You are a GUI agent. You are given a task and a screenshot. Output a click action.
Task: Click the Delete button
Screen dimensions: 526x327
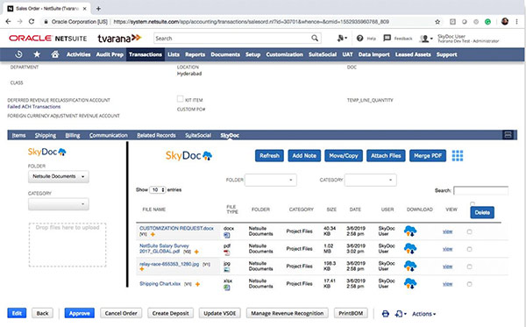tap(482, 212)
